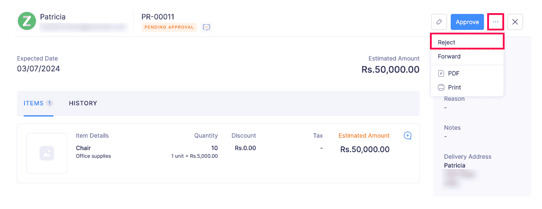Image resolution: width=542 pixels, height=209 pixels.
Task: Select Forward from the menu
Action: pyautogui.click(x=467, y=56)
